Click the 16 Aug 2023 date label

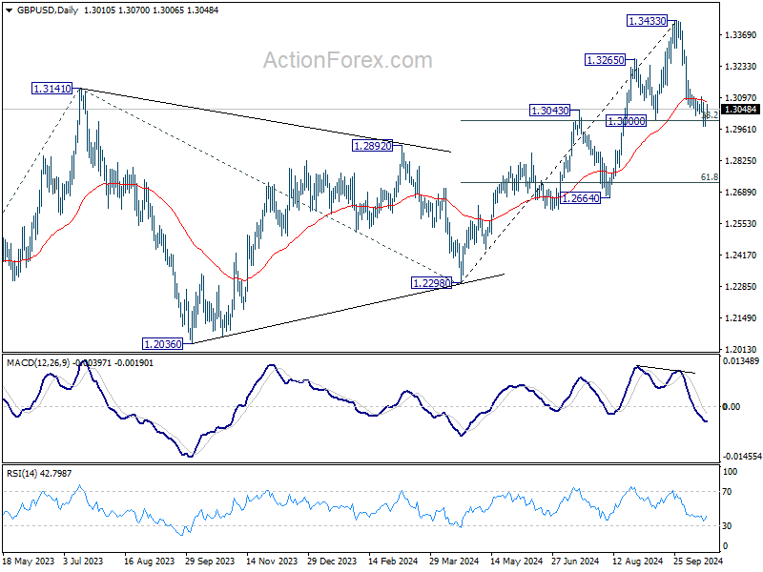pyautogui.click(x=149, y=561)
